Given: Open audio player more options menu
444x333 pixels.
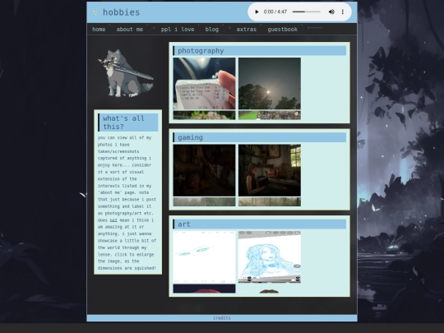Looking at the screenshot, I should pos(343,12).
